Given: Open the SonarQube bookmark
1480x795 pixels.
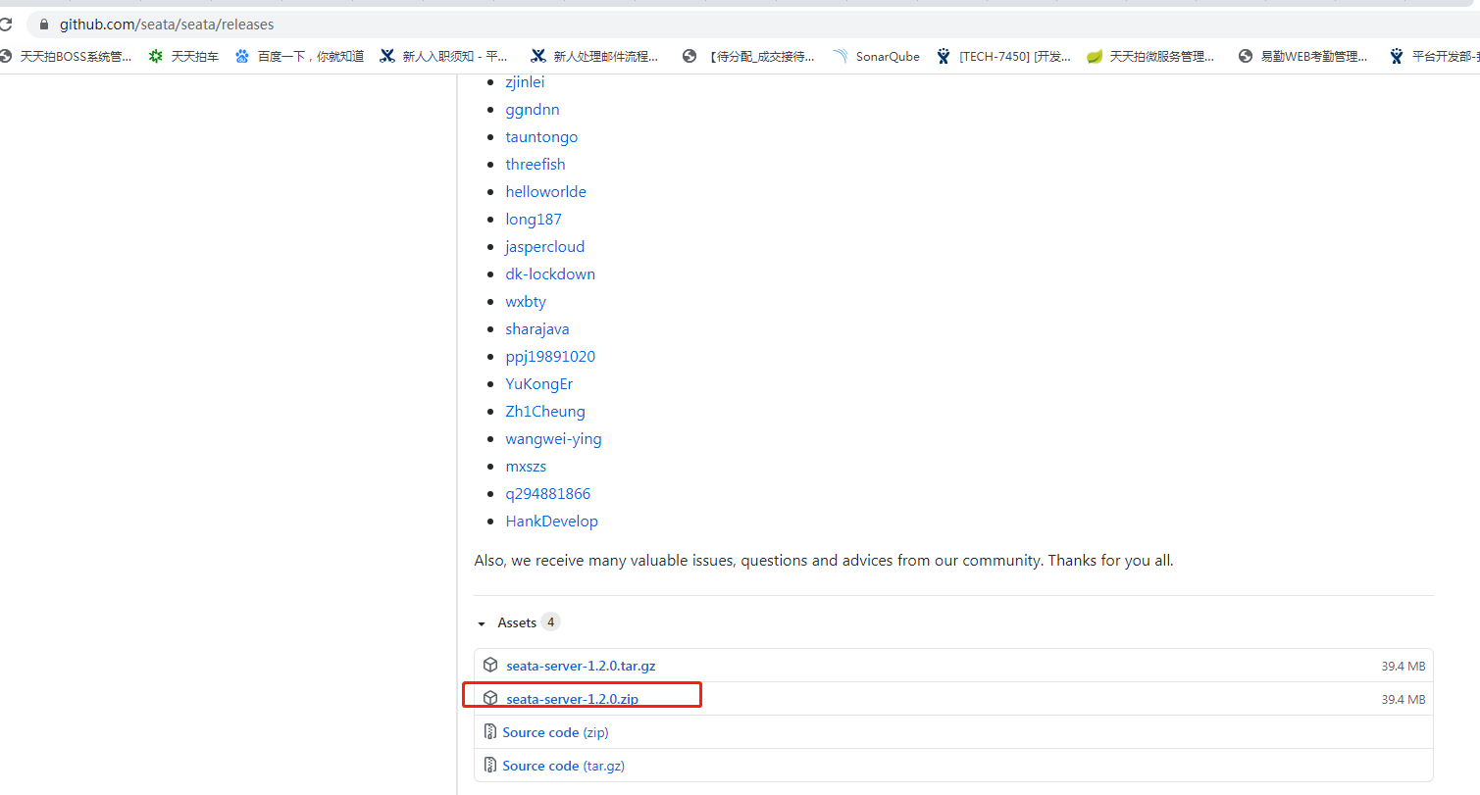Looking at the screenshot, I should click(876, 57).
